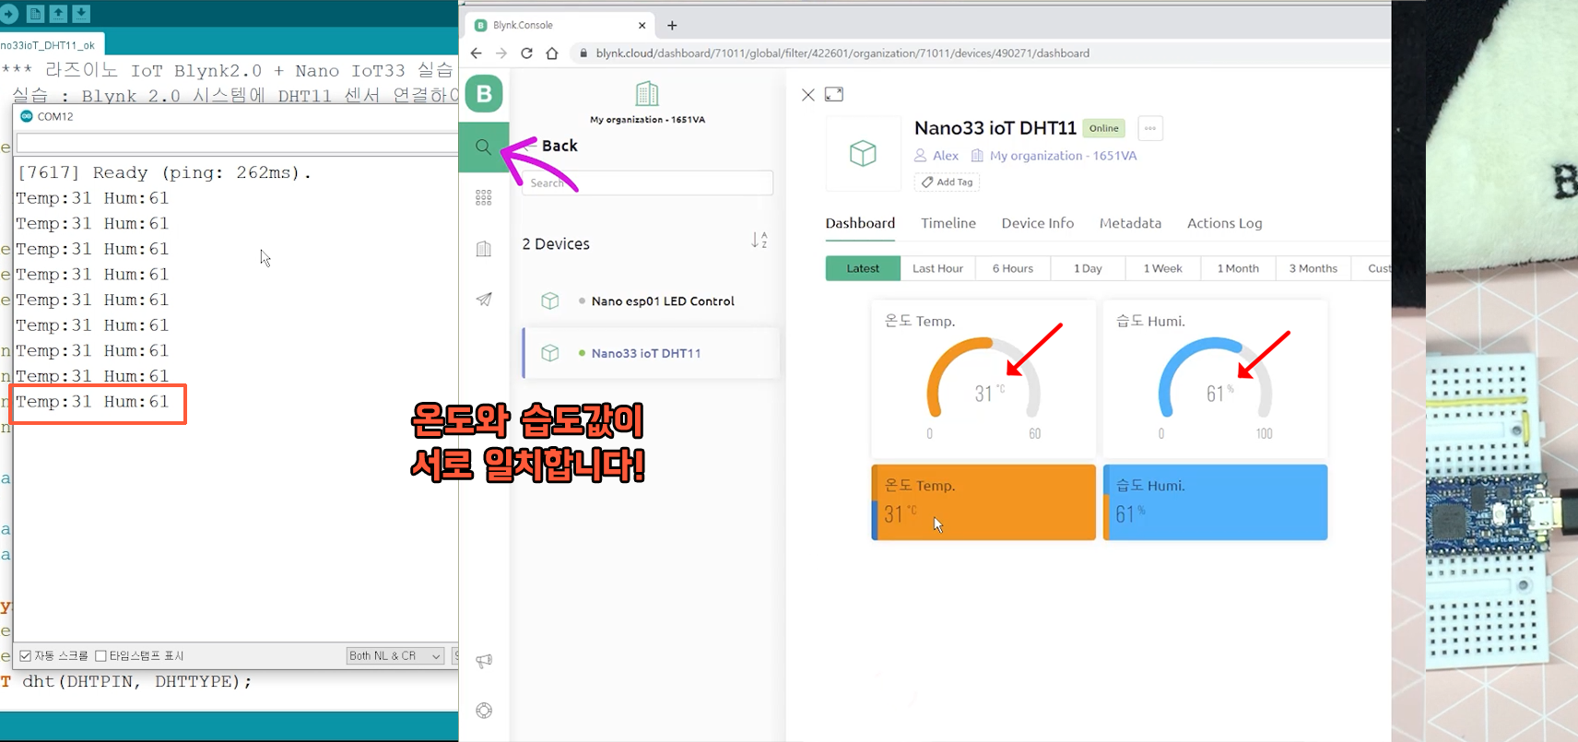Click the Arduino save sketch icon

click(81, 13)
